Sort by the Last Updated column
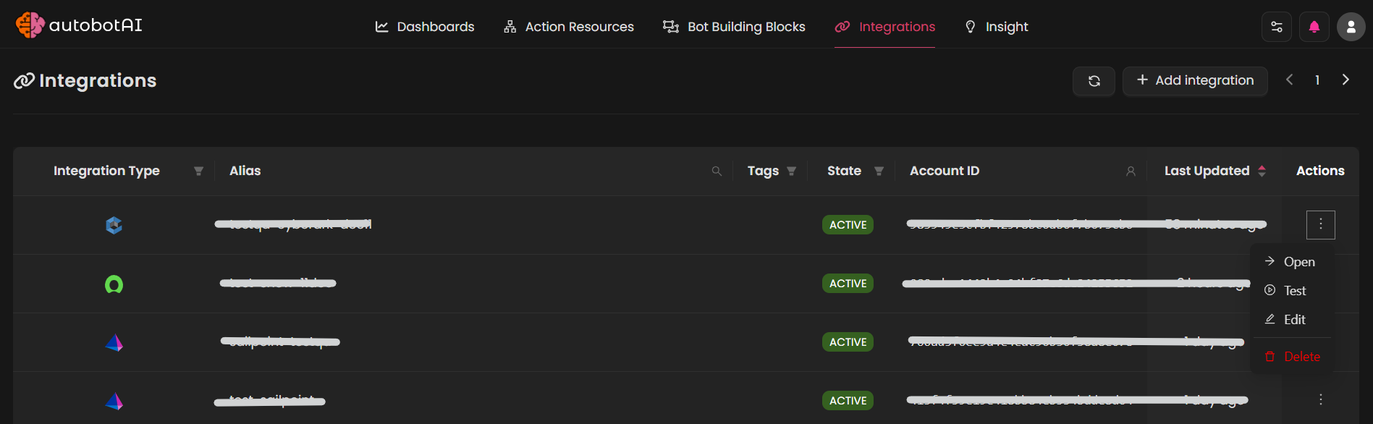 [x=1262, y=171]
